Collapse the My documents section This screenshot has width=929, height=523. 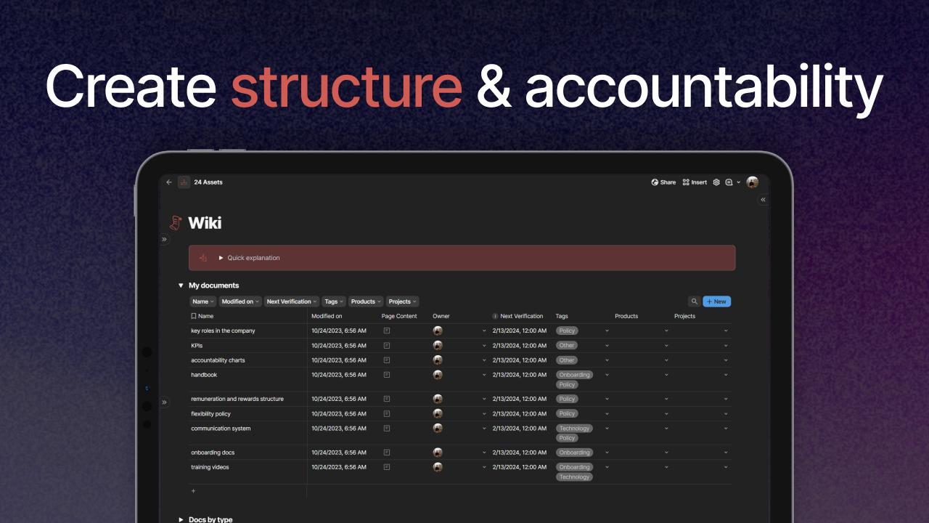[x=181, y=285]
